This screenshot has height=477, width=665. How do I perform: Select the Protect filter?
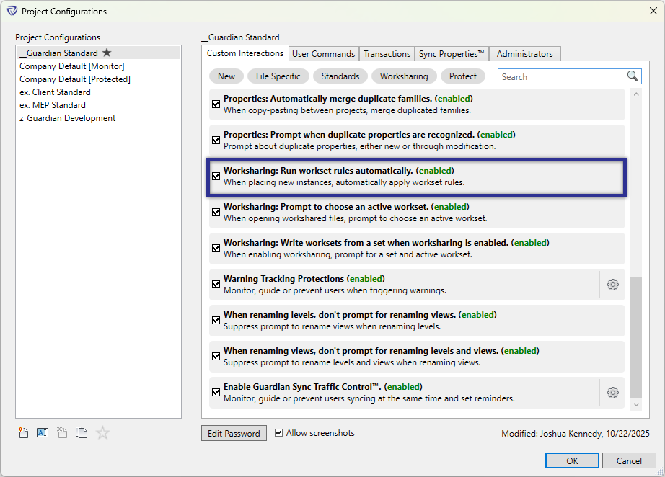point(463,76)
